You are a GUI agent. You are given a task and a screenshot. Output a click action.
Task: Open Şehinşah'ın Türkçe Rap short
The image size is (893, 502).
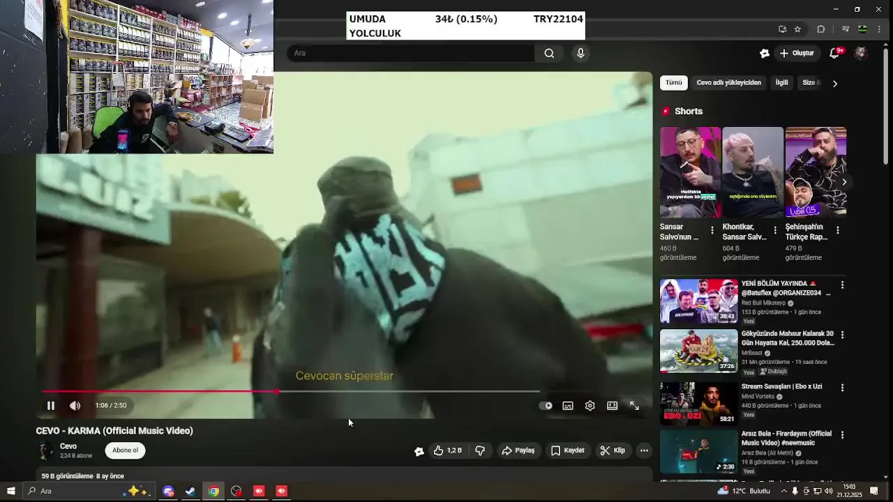point(816,172)
